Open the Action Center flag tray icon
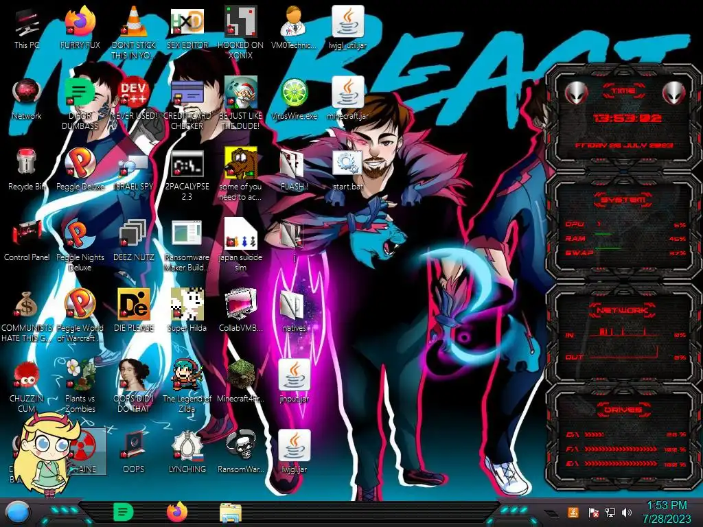The height and width of the screenshot is (527, 703). [593, 512]
